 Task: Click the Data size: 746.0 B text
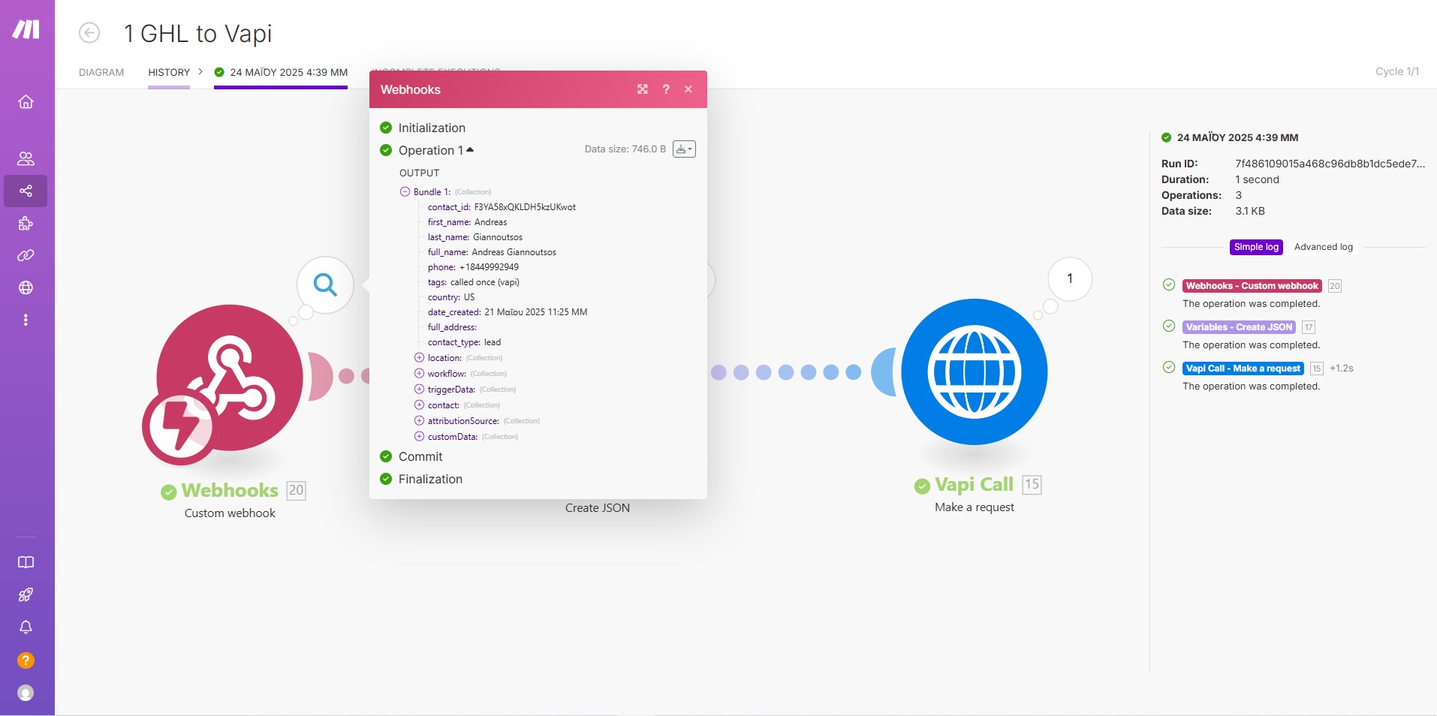pyautogui.click(x=625, y=149)
